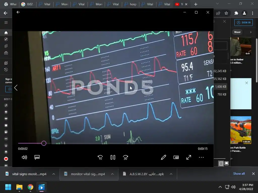Viewport: 258px width, 193px height.
Task: Switch to the first 'What' tab
Action: pyautogui.click(x=11, y=4)
